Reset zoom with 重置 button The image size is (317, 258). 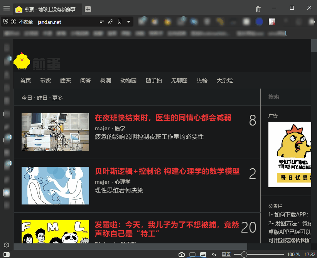pos(226,255)
